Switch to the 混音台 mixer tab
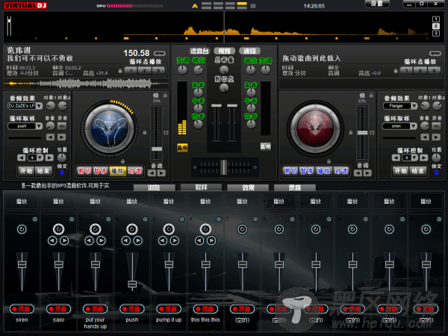Viewport: 448px width, 336px height. (199, 51)
